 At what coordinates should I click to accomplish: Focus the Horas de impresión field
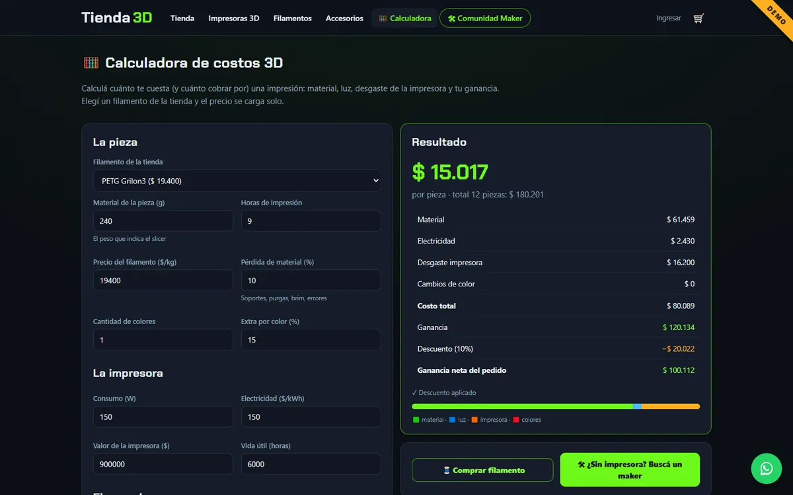tap(311, 221)
